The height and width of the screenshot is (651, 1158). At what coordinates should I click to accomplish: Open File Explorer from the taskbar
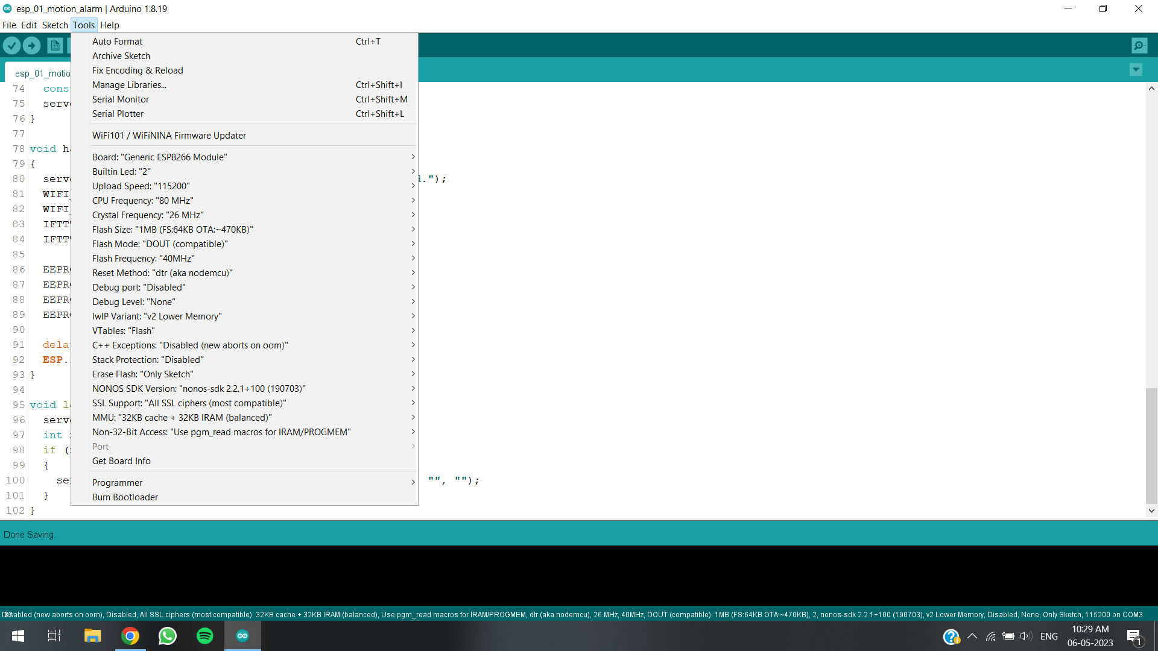pyautogui.click(x=92, y=635)
